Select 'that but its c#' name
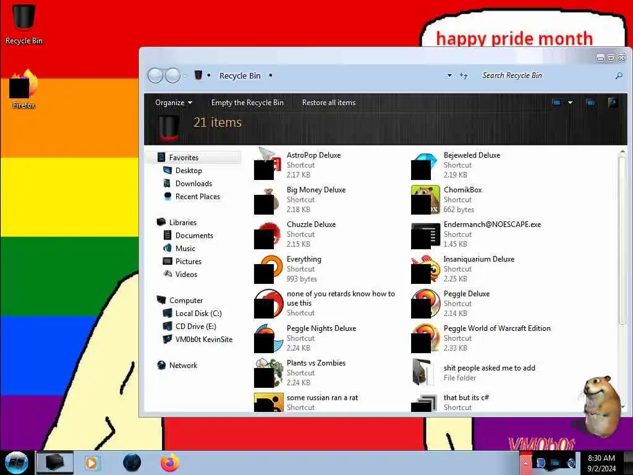633x475 pixels. (x=466, y=398)
